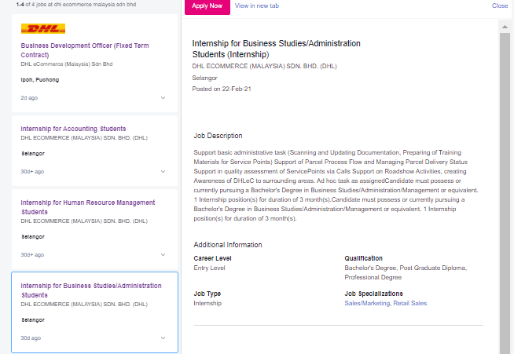Expand the Human Resource Management card chevron
The image size is (514, 354).
[163, 255]
